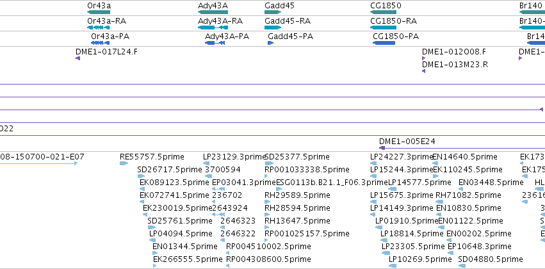The width and height of the screenshot is (545, 269).
Task: Select the LP23305.5prime EST
Action: tap(386, 254)
